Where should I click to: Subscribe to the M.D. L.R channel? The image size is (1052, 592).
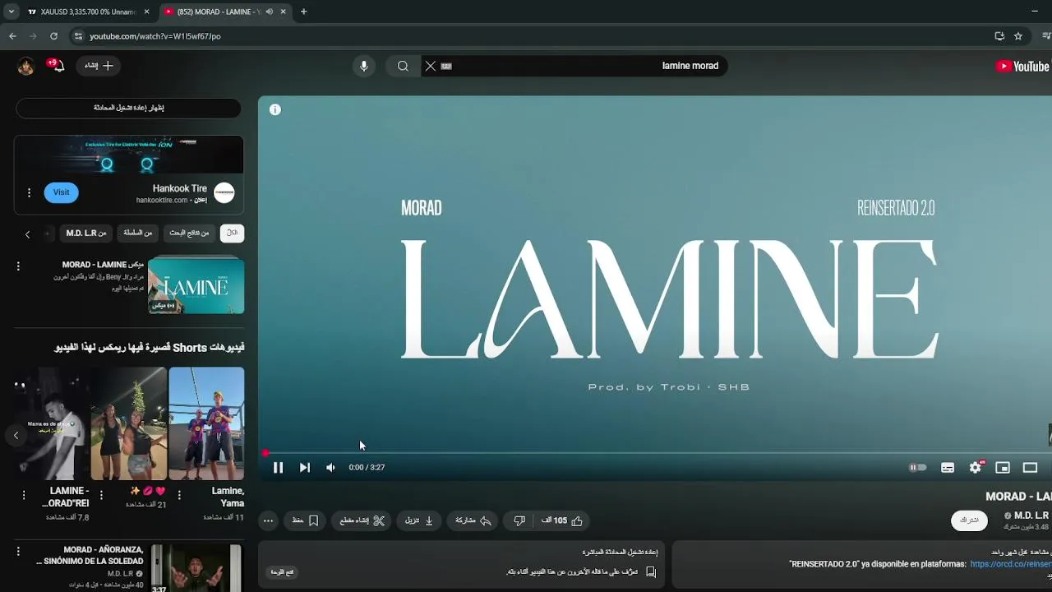pos(969,520)
